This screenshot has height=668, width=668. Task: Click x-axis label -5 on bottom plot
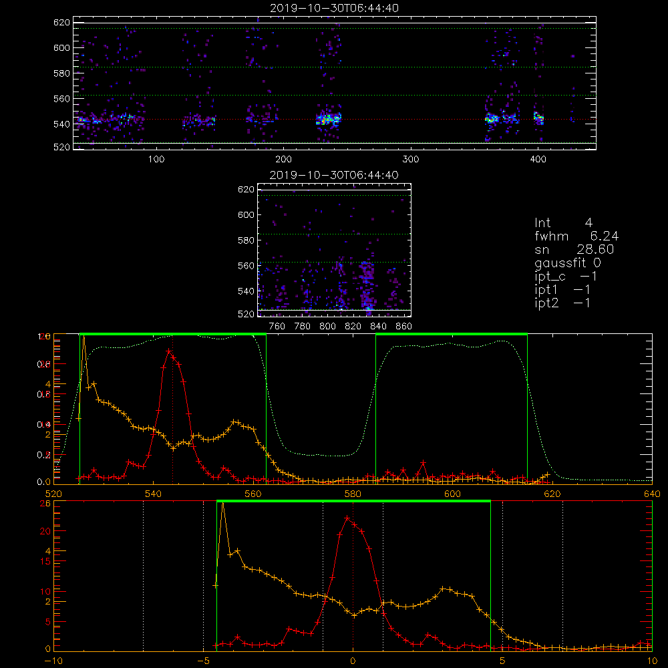tap(203, 661)
